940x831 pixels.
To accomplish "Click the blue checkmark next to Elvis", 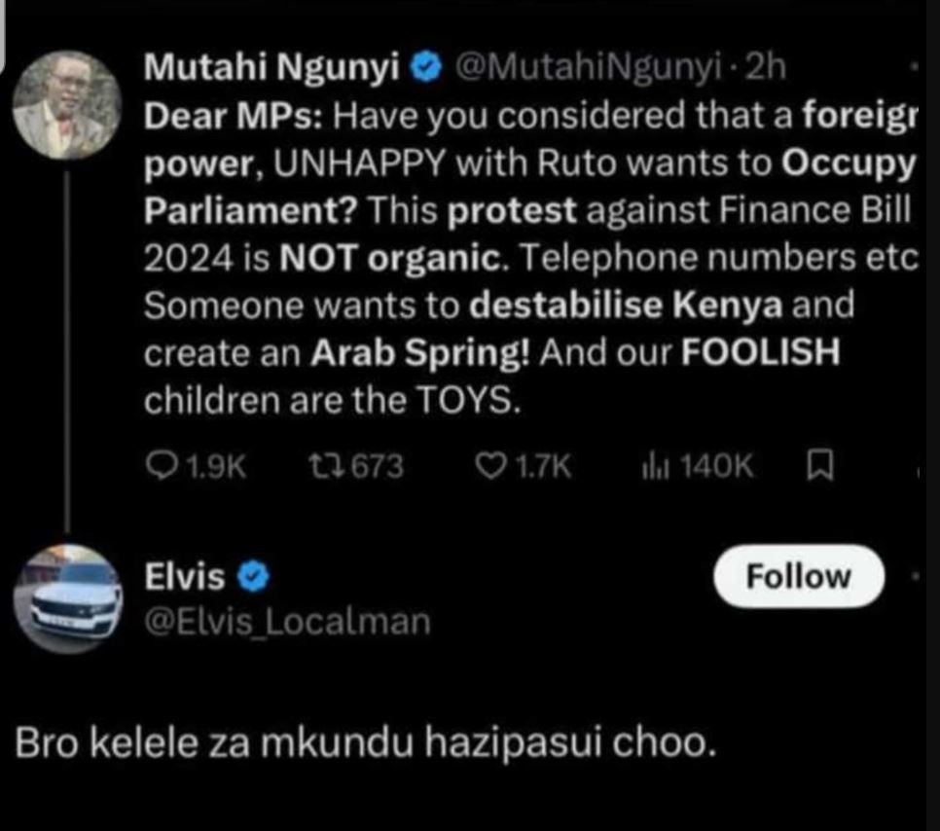I will 250,575.
